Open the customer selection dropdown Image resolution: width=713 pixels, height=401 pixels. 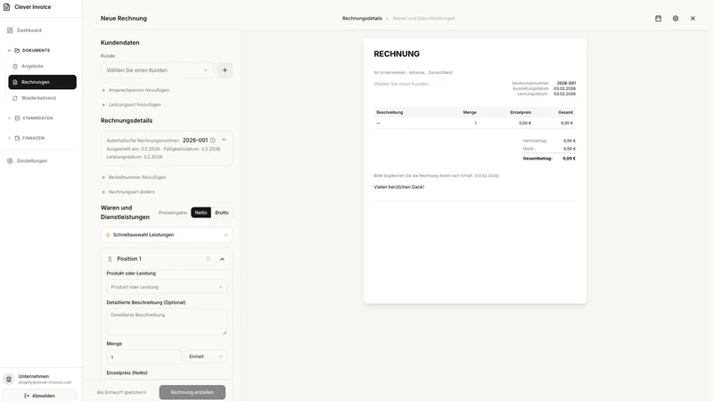coord(157,70)
